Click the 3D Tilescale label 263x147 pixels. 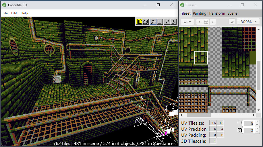tap(194, 141)
